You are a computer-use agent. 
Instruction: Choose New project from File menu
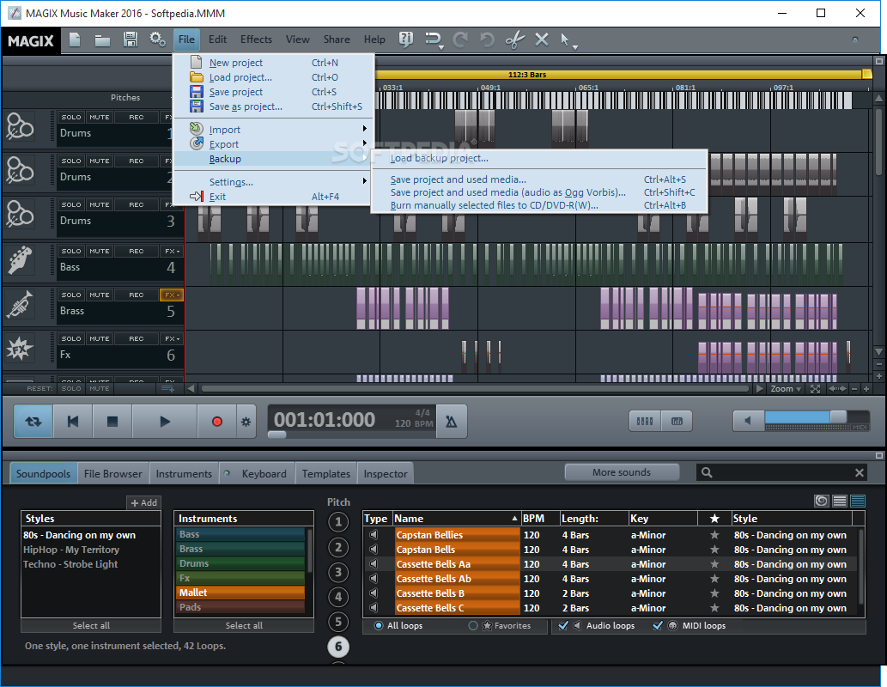[274, 63]
